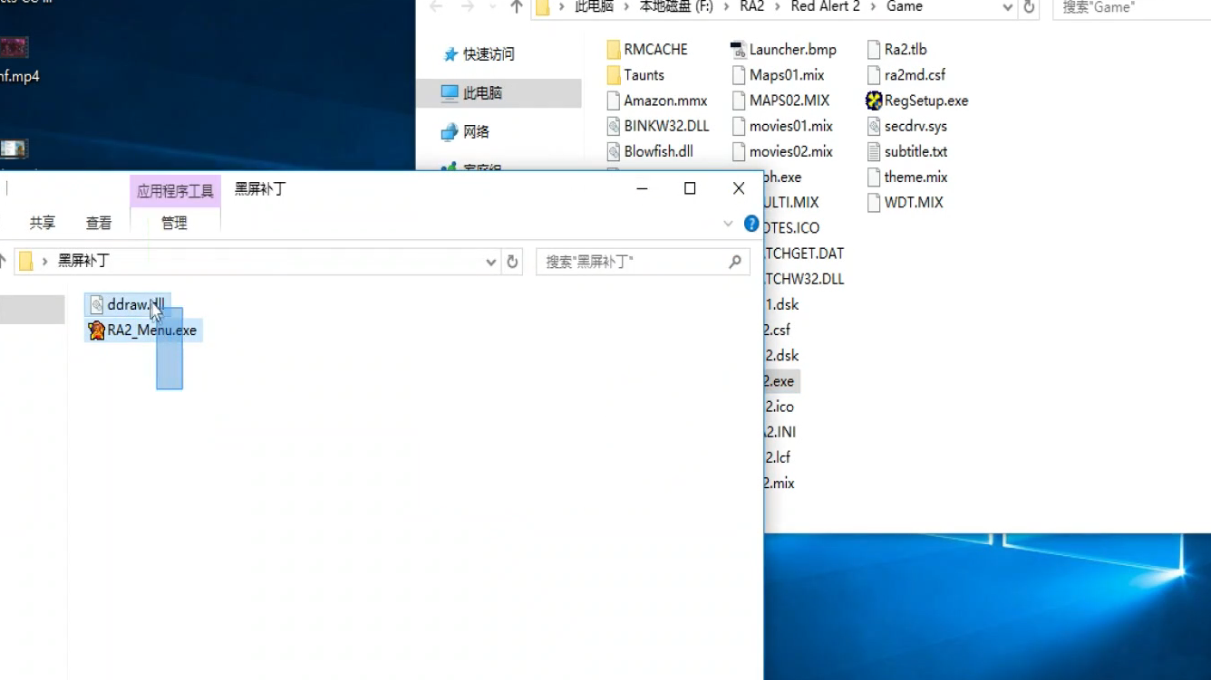The height and width of the screenshot is (680, 1211).
Task: Click 此电脑 in the Game window breadcrumb
Action: [x=595, y=6]
